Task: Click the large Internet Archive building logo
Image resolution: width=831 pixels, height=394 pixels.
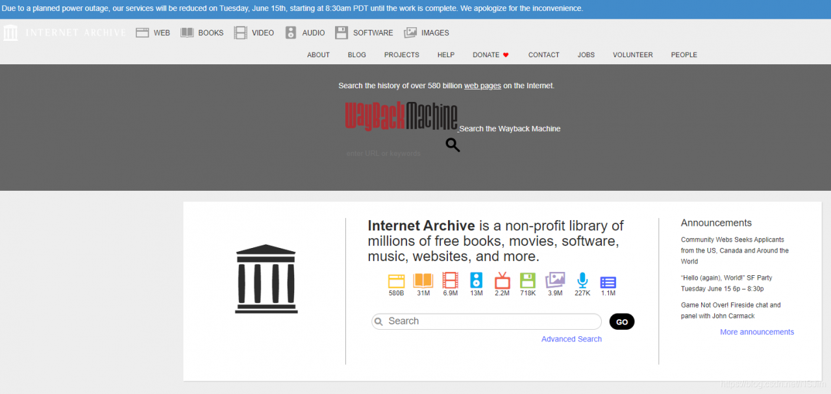Action: point(266,279)
